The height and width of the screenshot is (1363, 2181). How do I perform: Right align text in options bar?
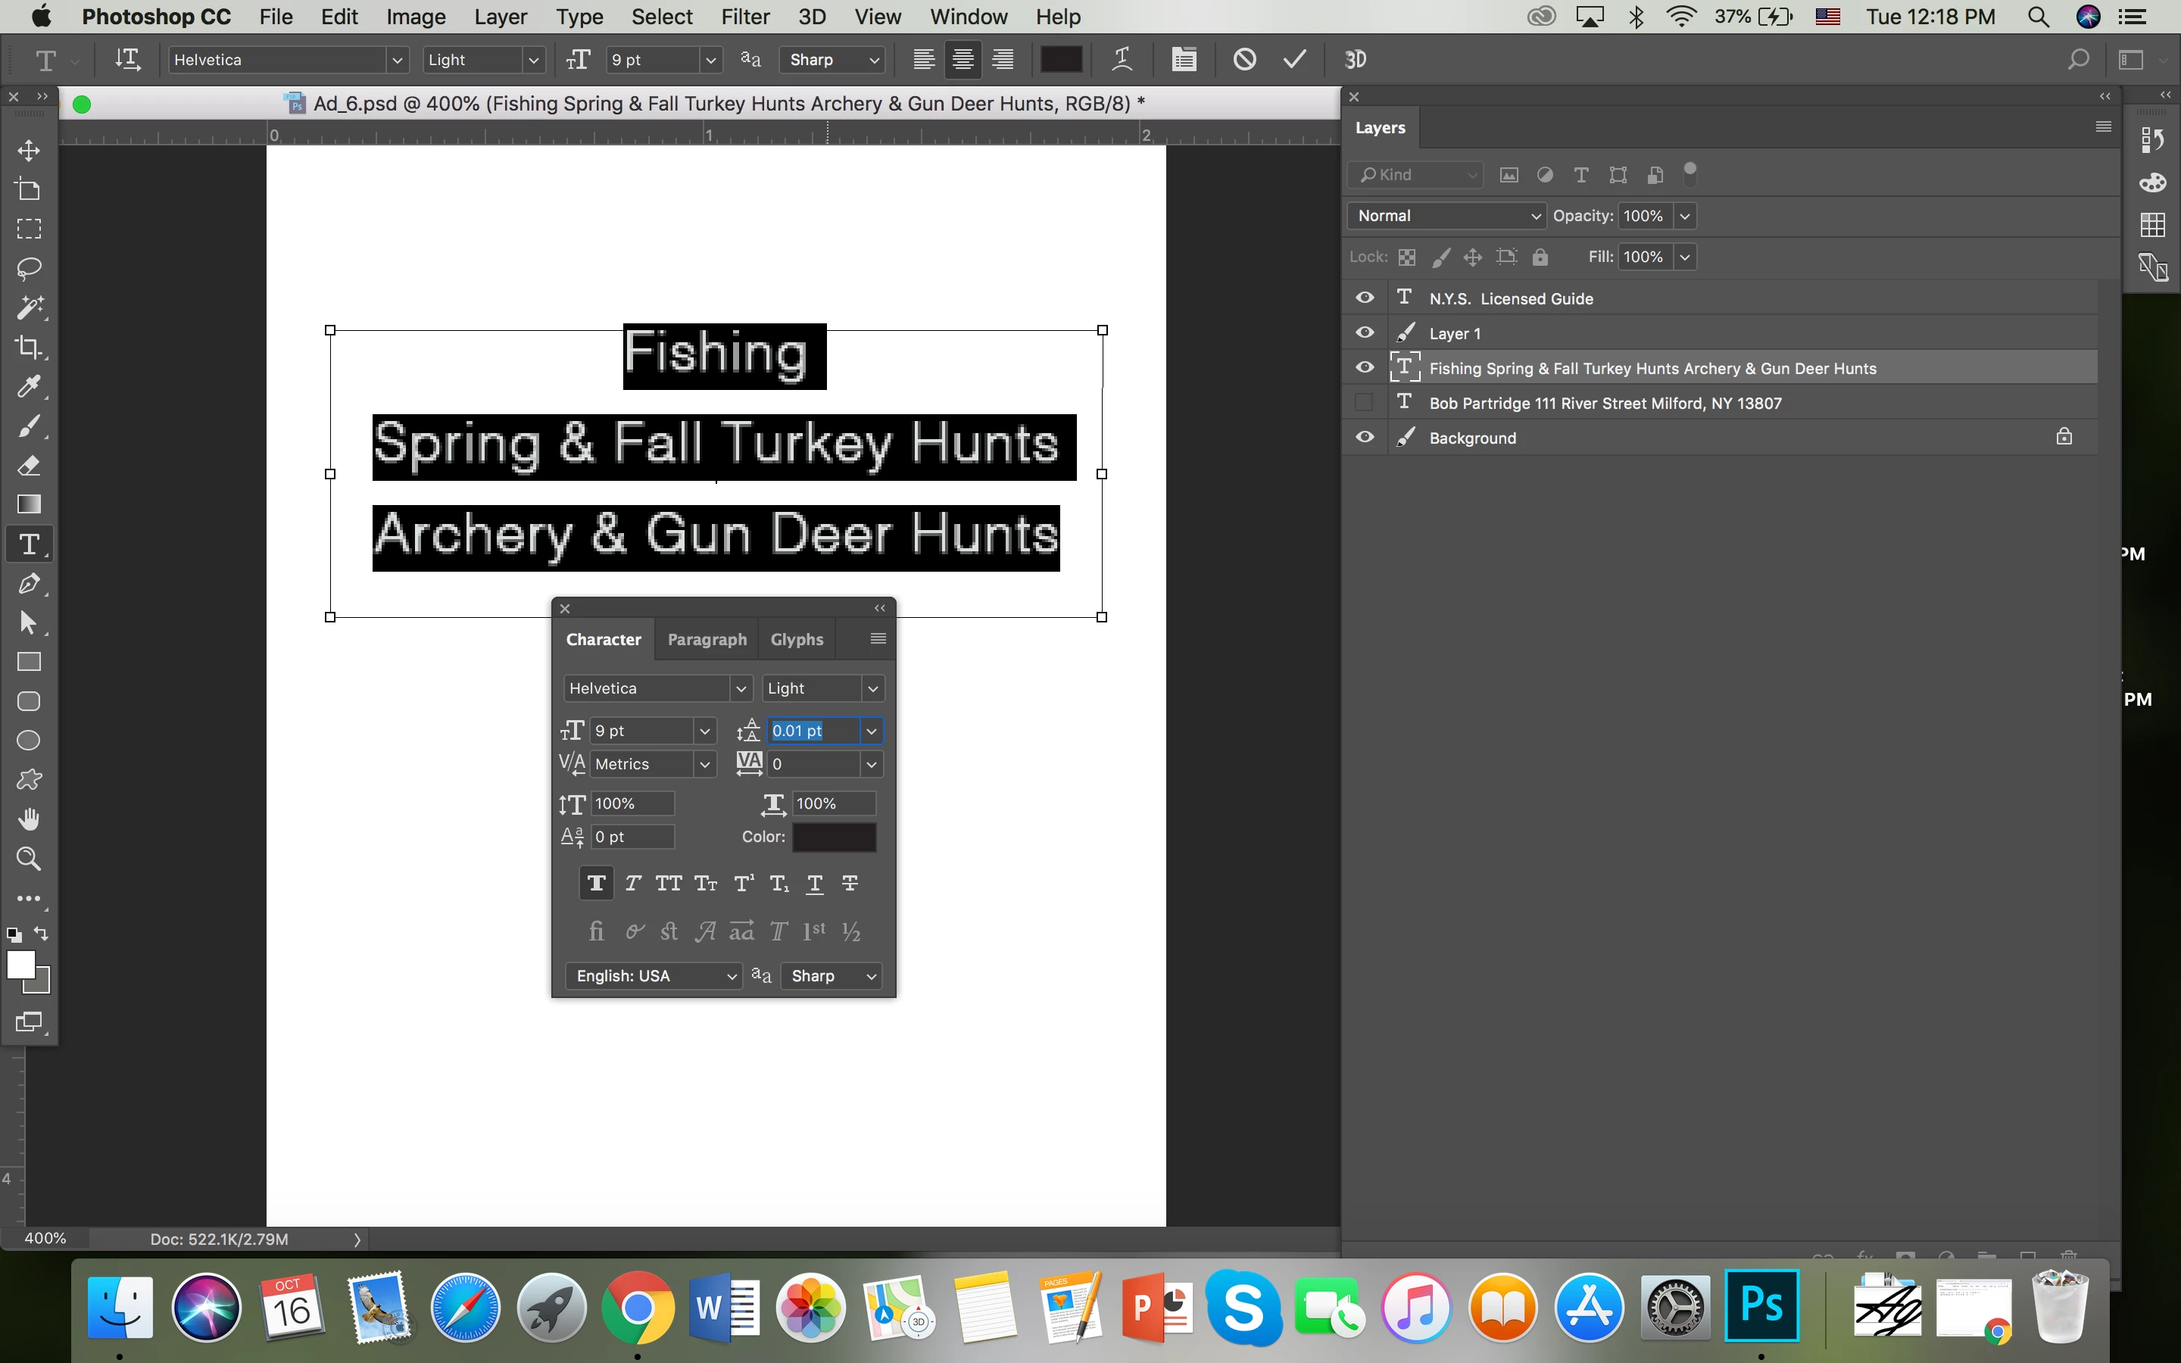click(x=1002, y=60)
